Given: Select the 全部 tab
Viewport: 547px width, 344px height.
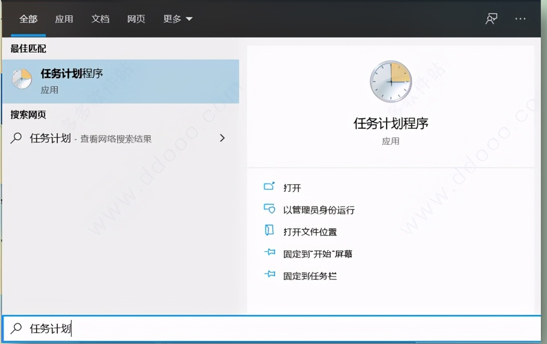Looking at the screenshot, I should tap(28, 18).
